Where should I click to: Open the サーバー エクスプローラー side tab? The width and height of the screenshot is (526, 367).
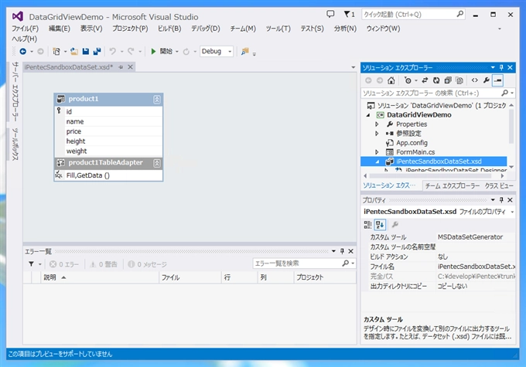[15, 91]
